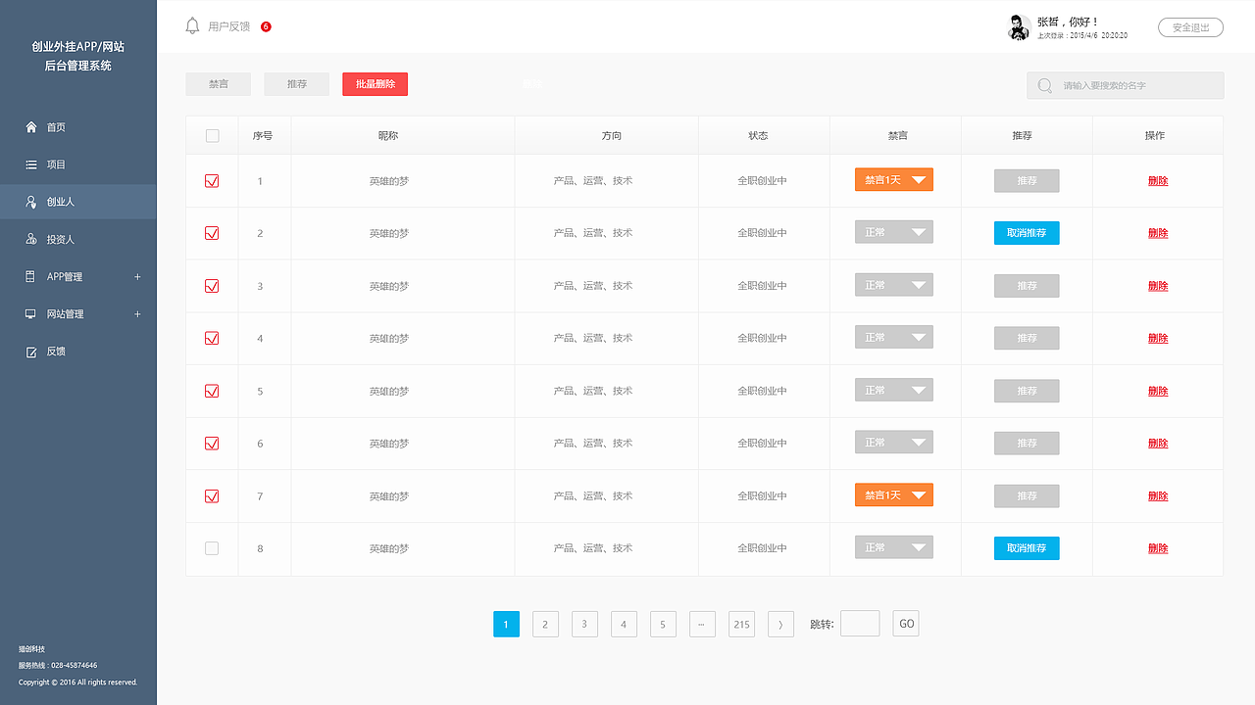This screenshot has height=705, width=1255.
Task: Open the 正常 mute dropdown in row 5
Action: click(894, 390)
